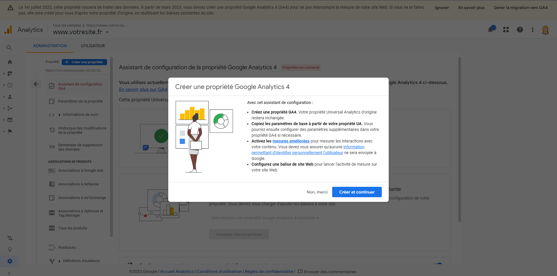Screen dimensions: 557x276
Task: Open the Conversions flag icon
Action: point(10,131)
